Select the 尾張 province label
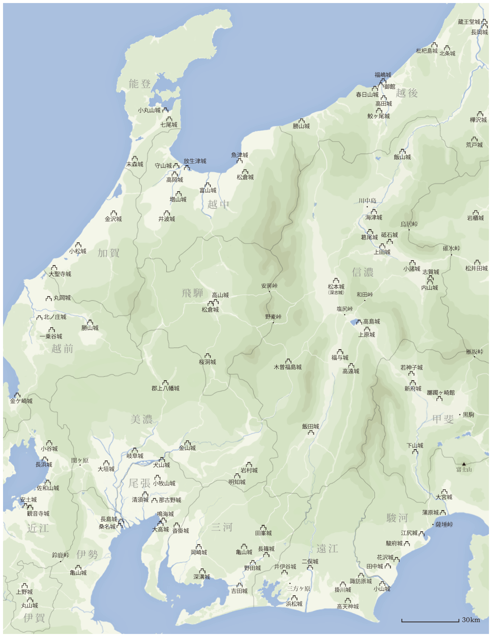492x637 pixels. [140, 483]
